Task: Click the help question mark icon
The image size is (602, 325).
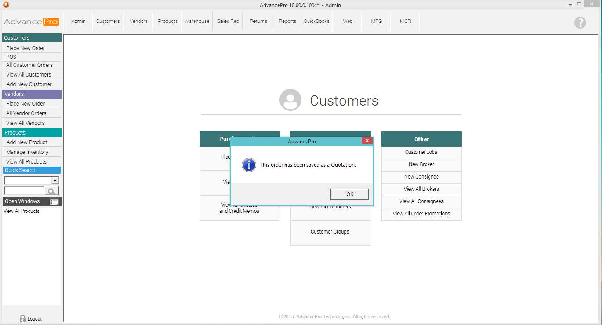Action: coord(580,22)
